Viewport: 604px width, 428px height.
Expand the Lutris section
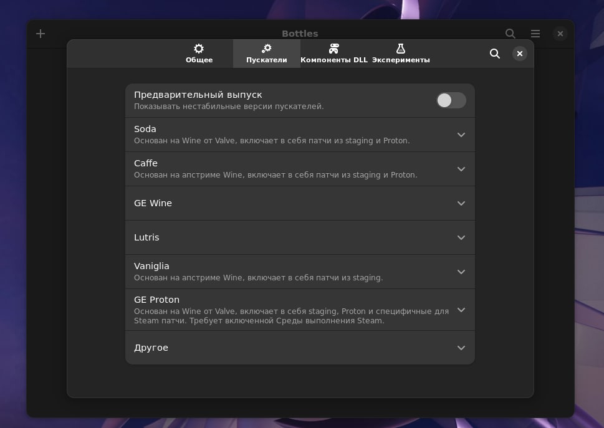click(300, 237)
